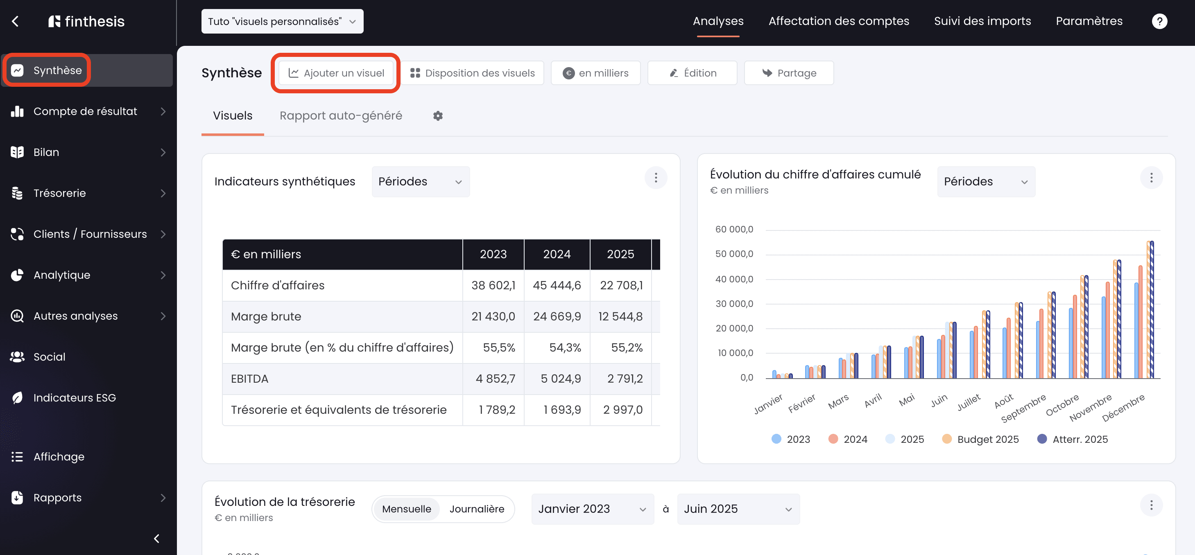Click the EBITDA 2024 value 5 024,9
The width and height of the screenshot is (1195, 555).
tap(560, 379)
